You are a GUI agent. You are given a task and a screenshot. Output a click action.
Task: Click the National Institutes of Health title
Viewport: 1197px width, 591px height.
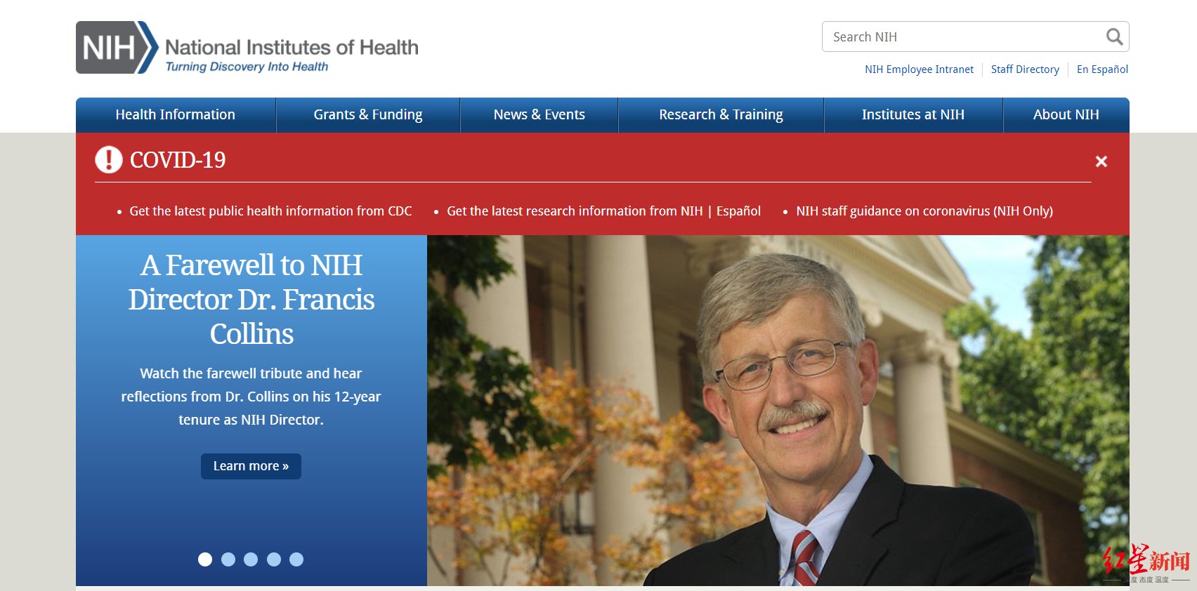292,47
